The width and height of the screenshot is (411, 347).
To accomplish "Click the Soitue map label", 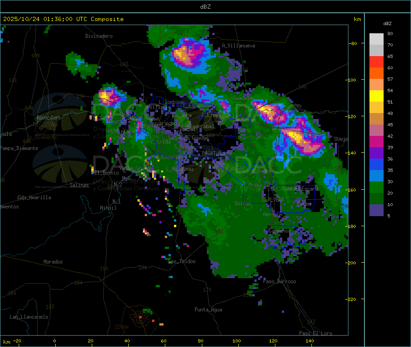I will click(x=242, y=203).
